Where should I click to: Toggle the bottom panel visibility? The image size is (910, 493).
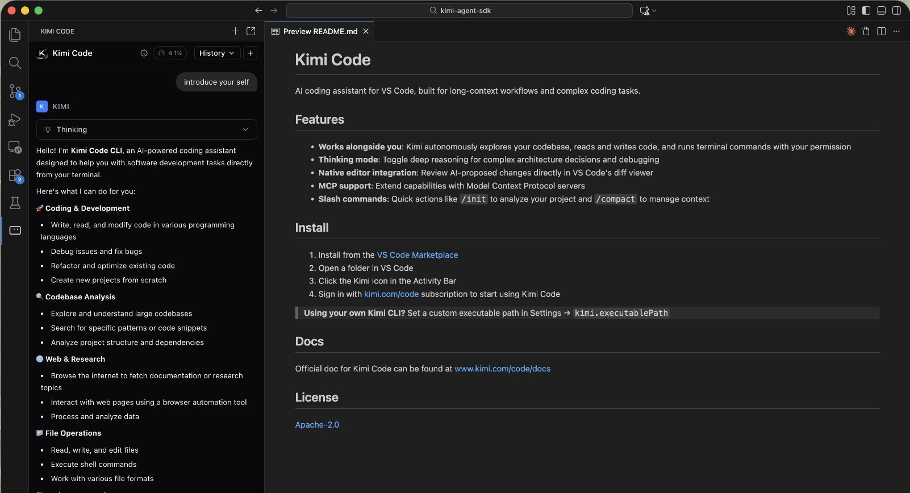(x=882, y=10)
